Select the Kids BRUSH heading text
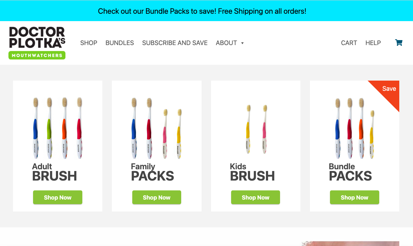413x246 pixels. (252, 172)
